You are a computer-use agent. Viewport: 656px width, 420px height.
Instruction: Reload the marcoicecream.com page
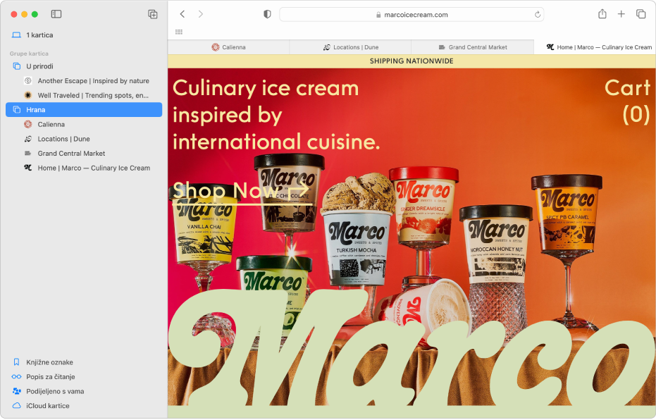coord(536,13)
